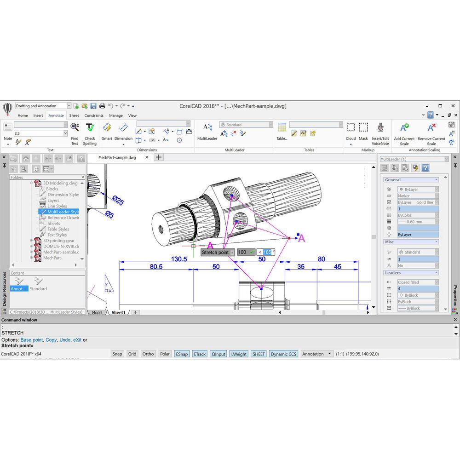460x460 pixels.
Task: Toggle Ortho mode on
Action: (x=148, y=354)
